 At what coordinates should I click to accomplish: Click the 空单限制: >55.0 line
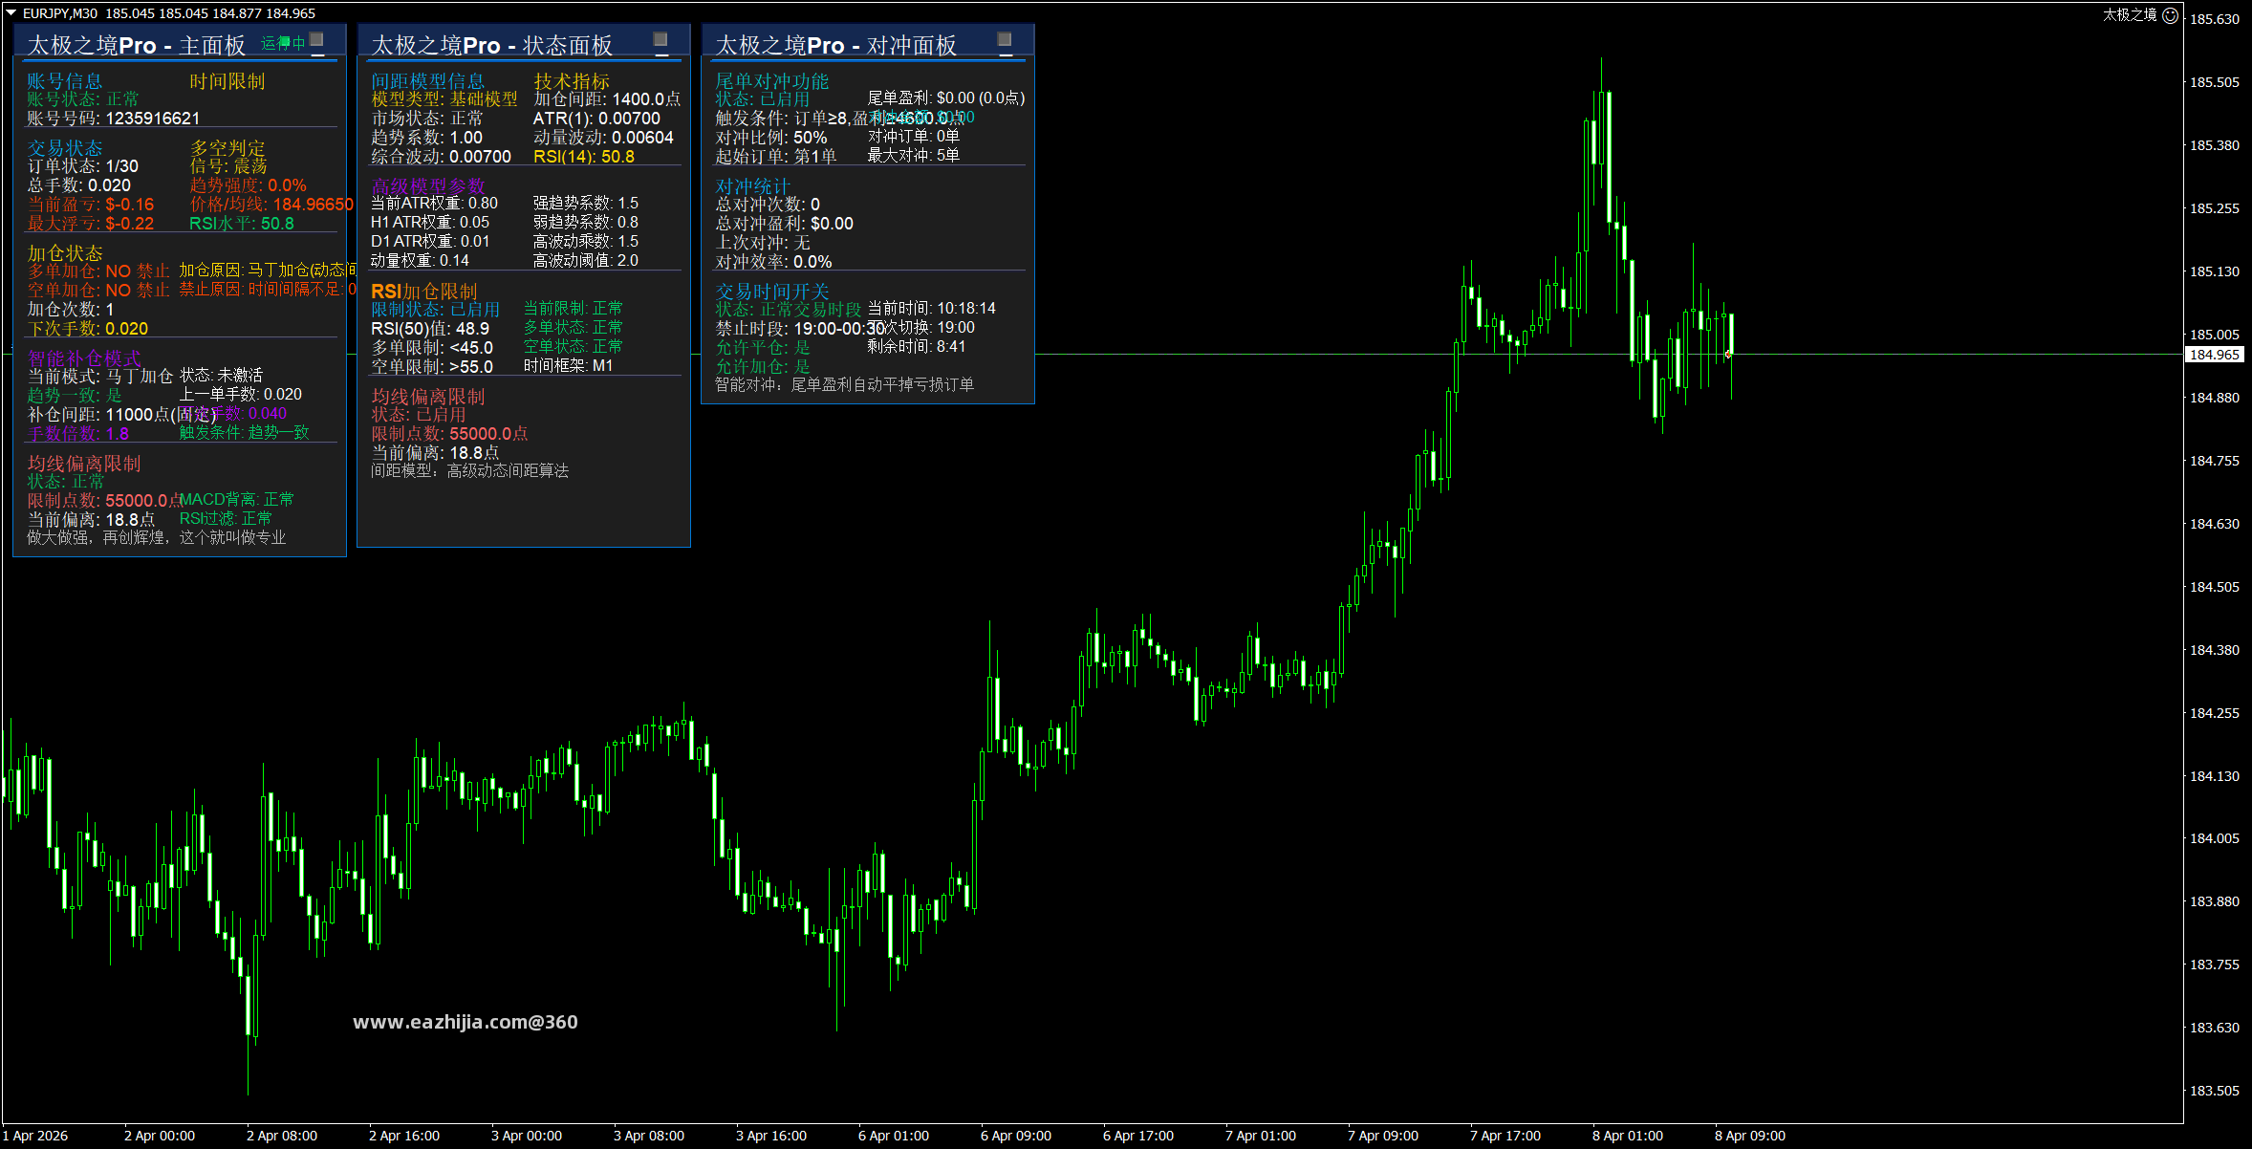point(432,367)
